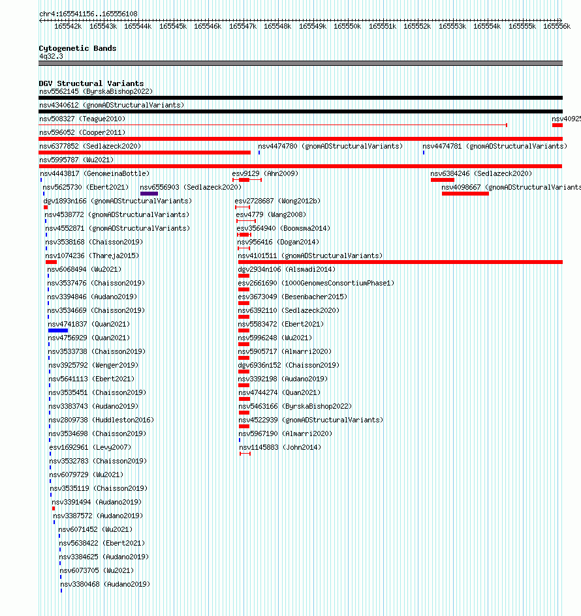Click the grey 4q32.3 cytogenetic band bar
Screen dimensions: 581x616
(x=300, y=63)
